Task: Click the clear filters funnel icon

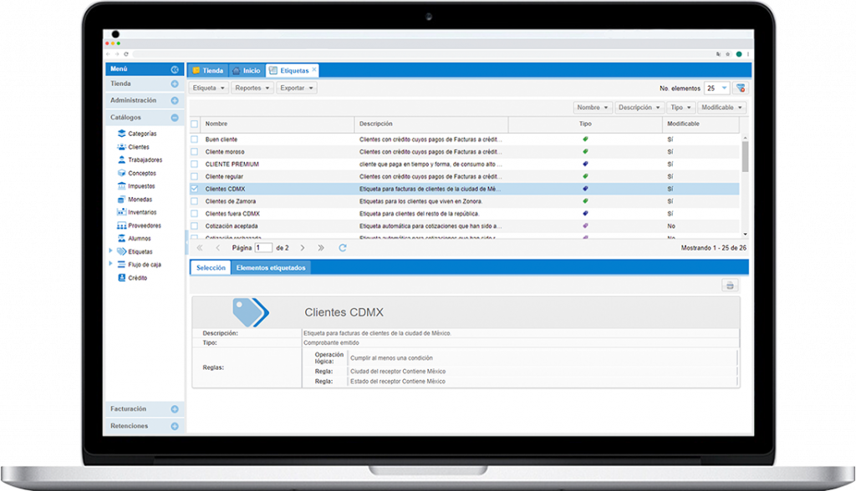Action: (x=741, y=88)
